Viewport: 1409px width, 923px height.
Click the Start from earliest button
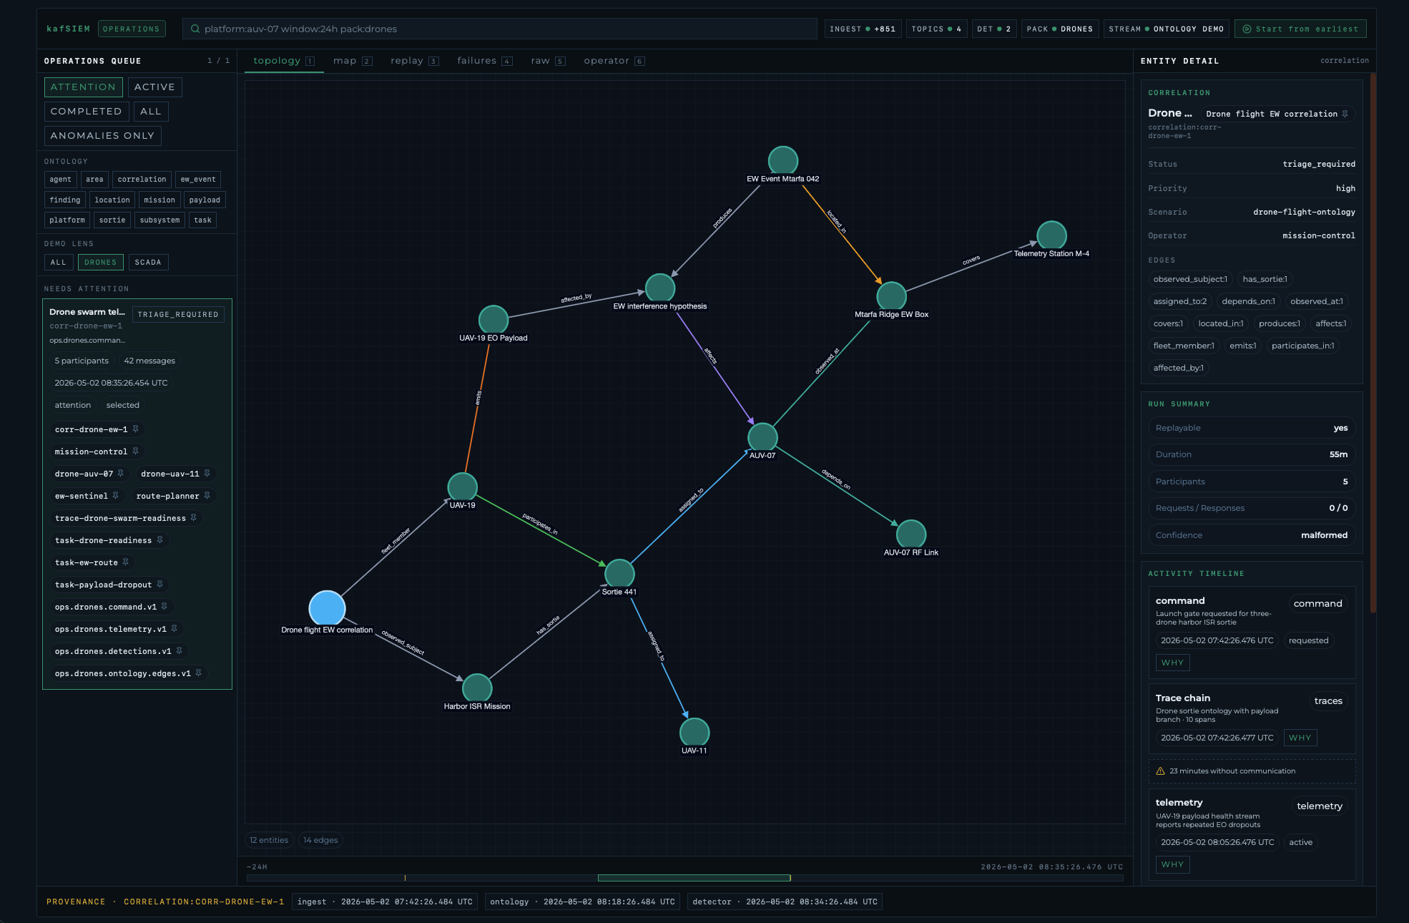[1300, 29]
